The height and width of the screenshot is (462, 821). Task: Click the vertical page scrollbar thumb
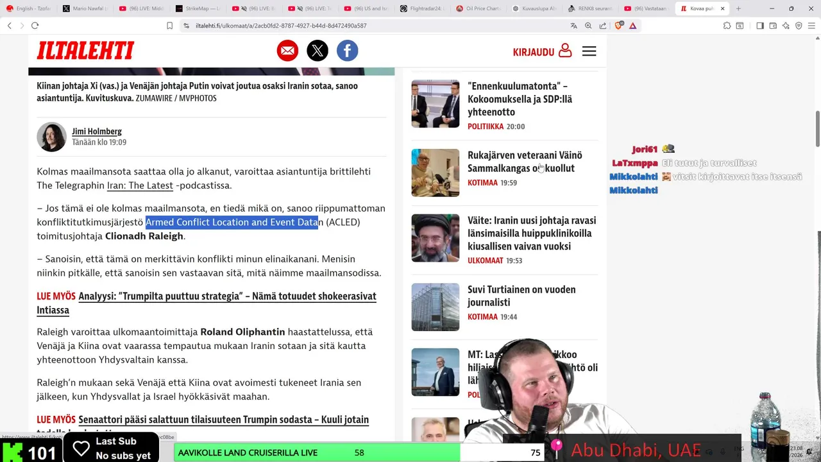click(x=818, y=128)
